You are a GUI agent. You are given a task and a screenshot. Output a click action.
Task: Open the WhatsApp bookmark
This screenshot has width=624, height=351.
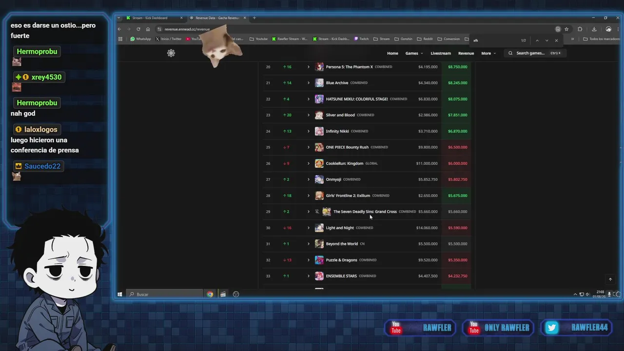140,39
